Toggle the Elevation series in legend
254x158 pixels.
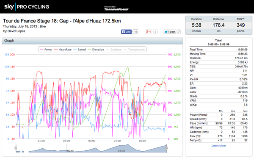point(96,50)
